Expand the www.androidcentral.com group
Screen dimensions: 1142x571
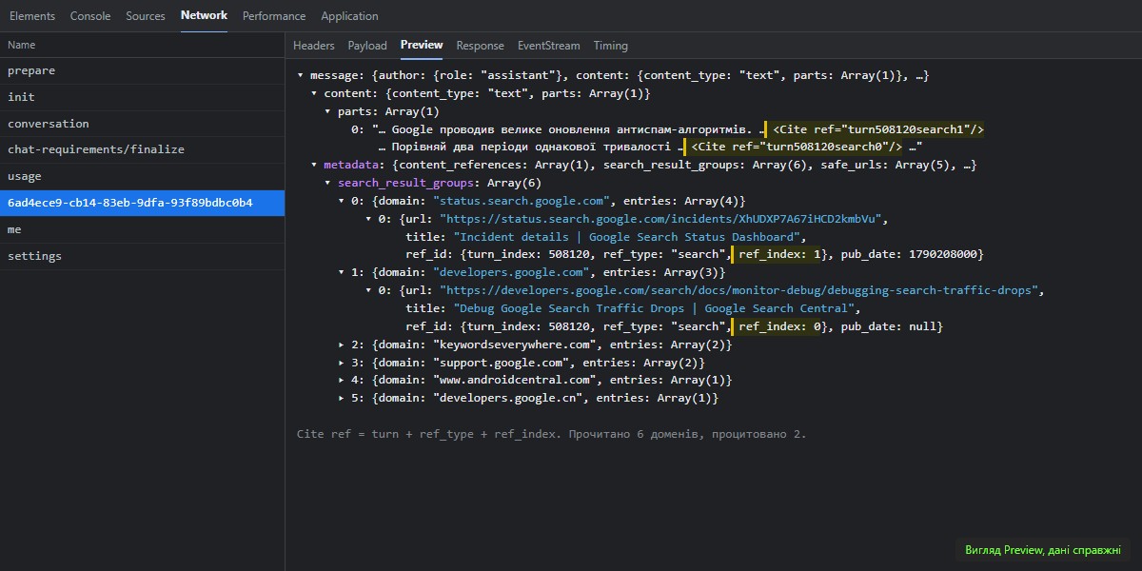pyautogui.click(x=342, y=381)
